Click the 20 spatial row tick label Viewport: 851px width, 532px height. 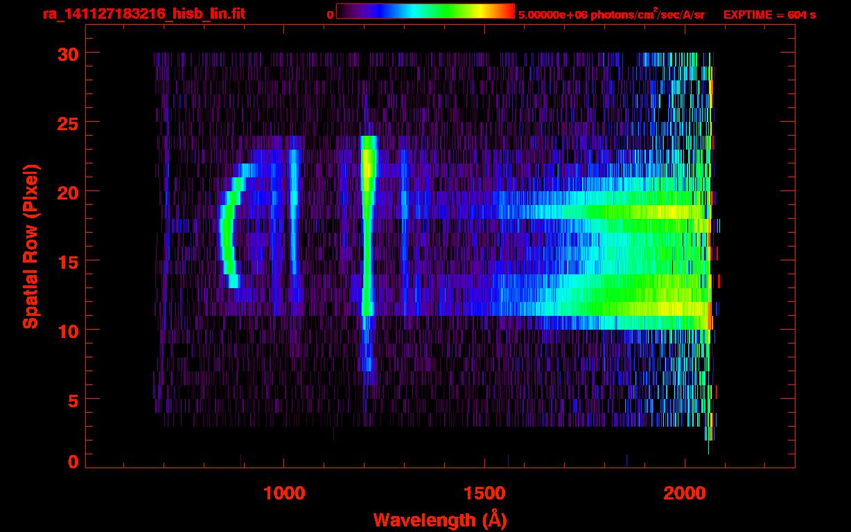pyautogui.click(x=67, y=192)
